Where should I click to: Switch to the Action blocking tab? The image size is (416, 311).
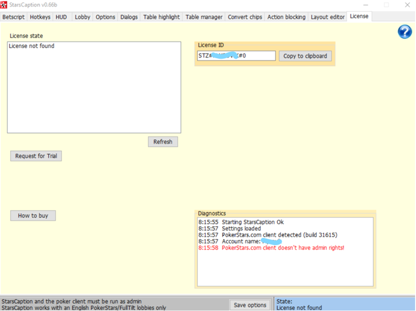pyautogui.click(x=286, y=17)
